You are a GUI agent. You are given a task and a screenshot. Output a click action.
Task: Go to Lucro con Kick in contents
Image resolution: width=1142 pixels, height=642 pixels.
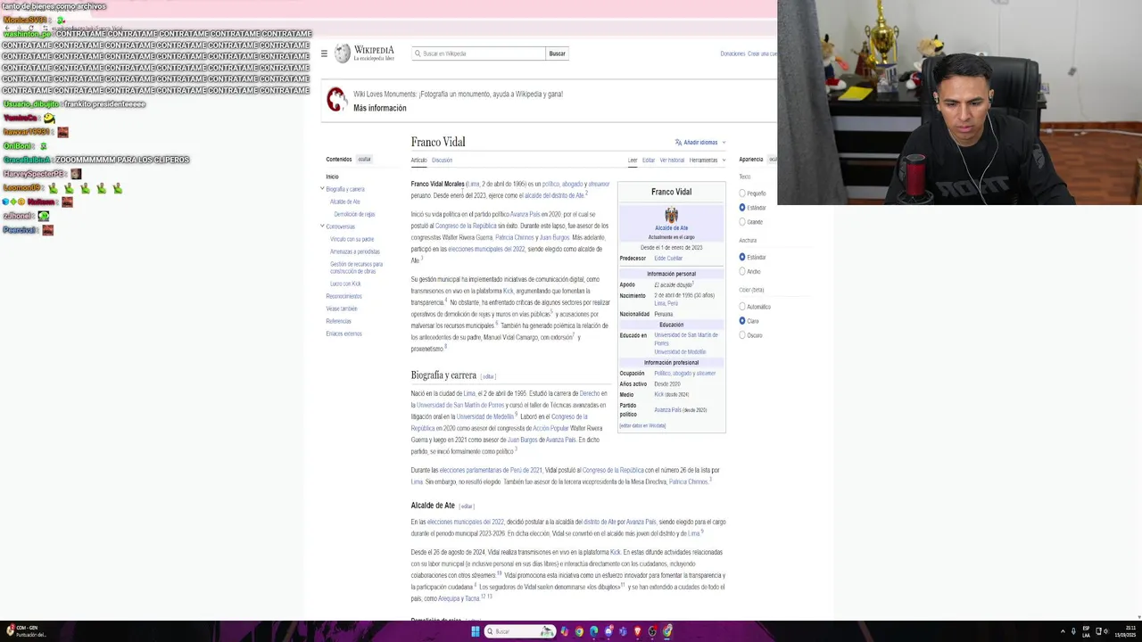click(345, 284)
